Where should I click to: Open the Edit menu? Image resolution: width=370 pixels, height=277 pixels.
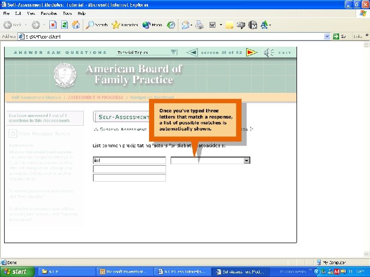[x=18, y=13]
